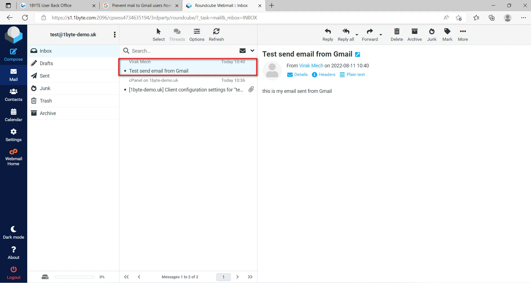
Task: Click the Select messages tool
Action: click(x=159, y=35)
